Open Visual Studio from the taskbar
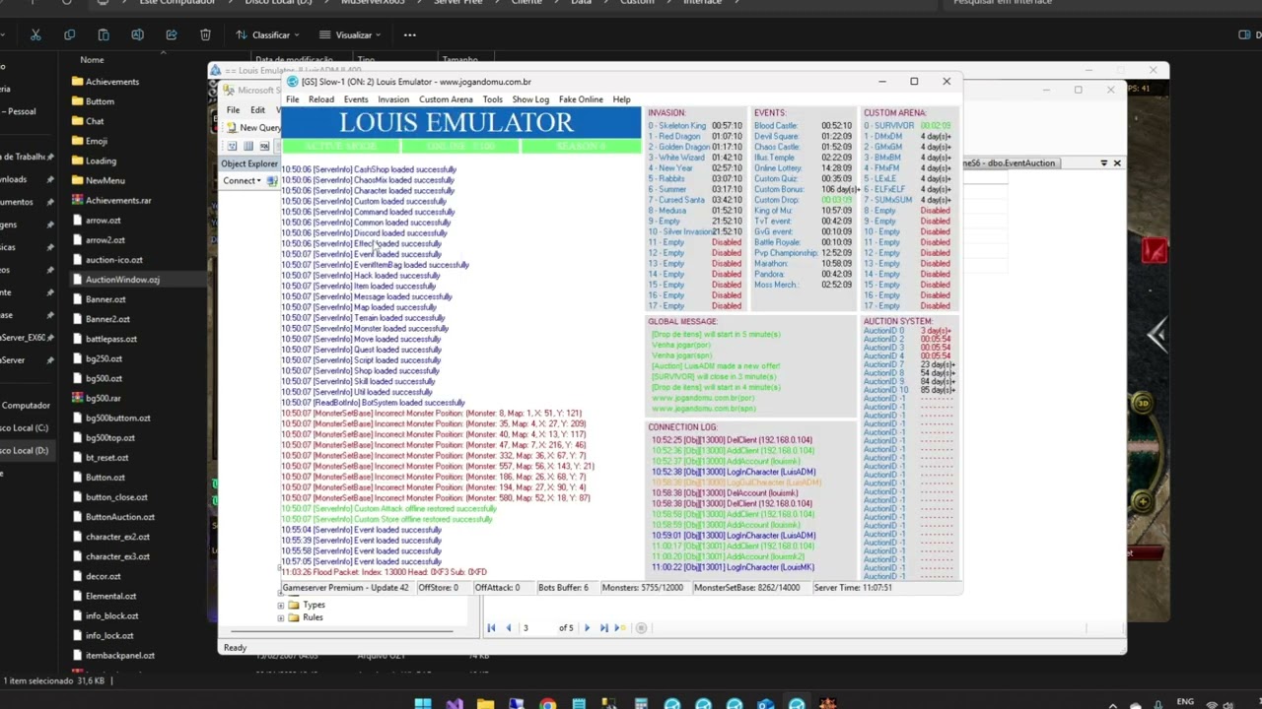This screenshot has height=709, width=1262. (454, 703)
